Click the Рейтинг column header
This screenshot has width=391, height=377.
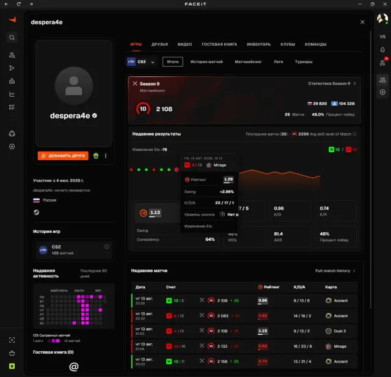(269, 287)
